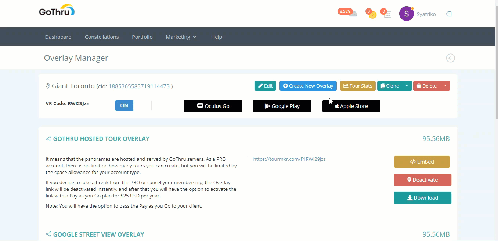
Task: Click the coins credits icon
Action: [372, 15]
